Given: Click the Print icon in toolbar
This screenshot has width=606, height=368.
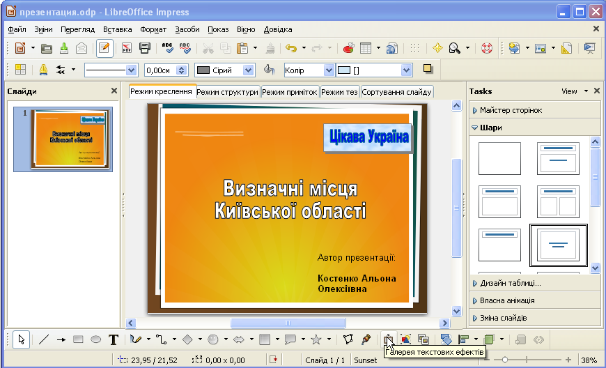Looking at the screenshot, I should tap(145, 48).
